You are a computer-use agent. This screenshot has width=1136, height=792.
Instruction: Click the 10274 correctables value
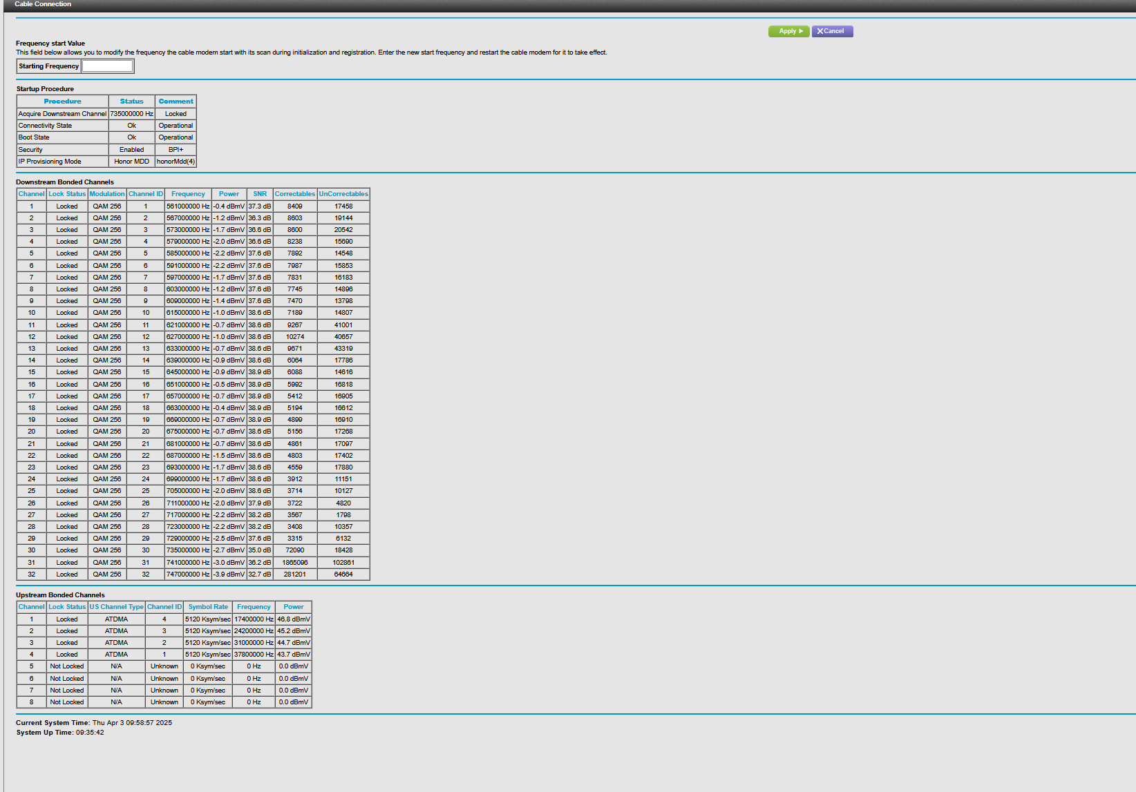coord(295,337)
